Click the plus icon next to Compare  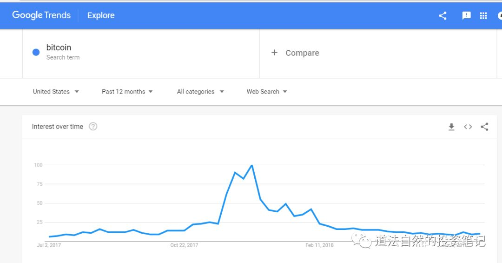[x=274, y=53]
